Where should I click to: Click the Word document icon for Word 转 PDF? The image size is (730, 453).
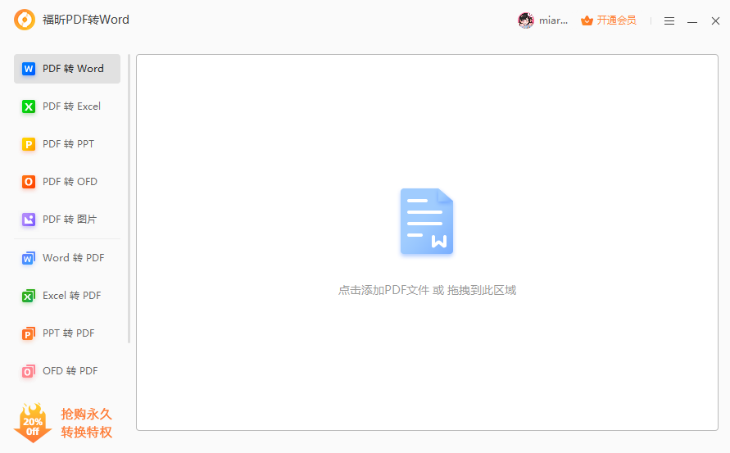[29, 258]
